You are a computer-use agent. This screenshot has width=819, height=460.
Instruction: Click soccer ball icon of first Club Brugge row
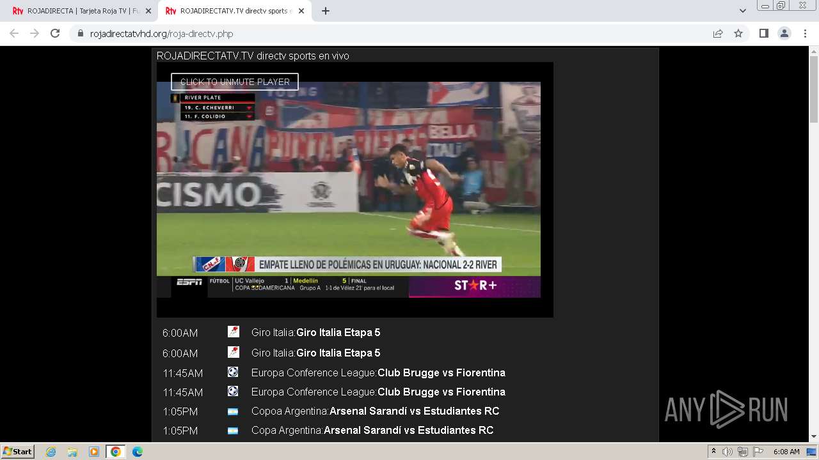[x=233, y=372]
